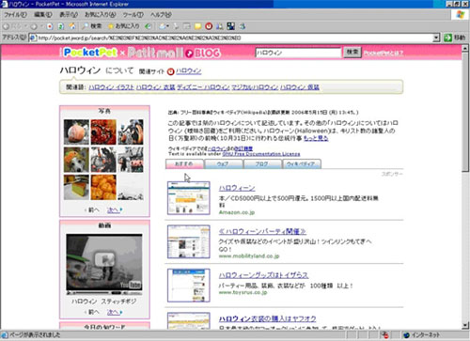Open the ツール (Tools) menu
This screenshot has height=341, width=470.
(133, 15)
